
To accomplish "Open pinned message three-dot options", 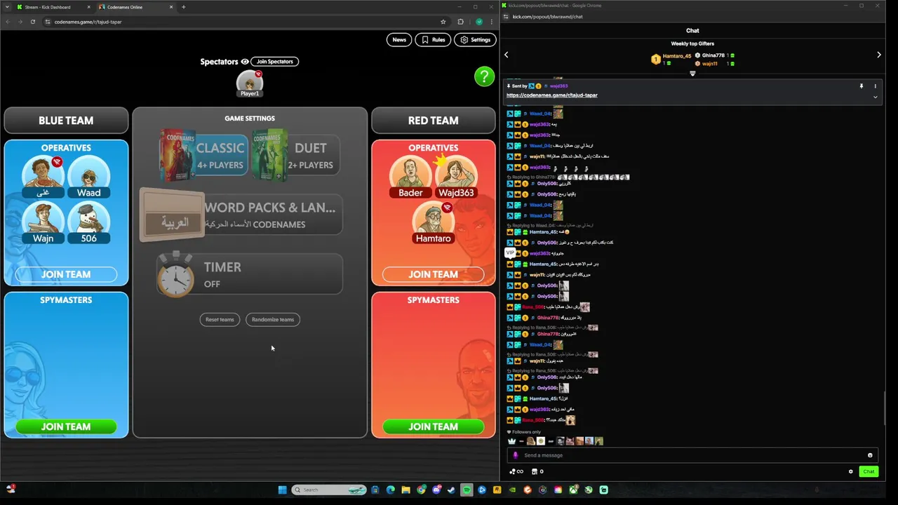I will (875, 86).
